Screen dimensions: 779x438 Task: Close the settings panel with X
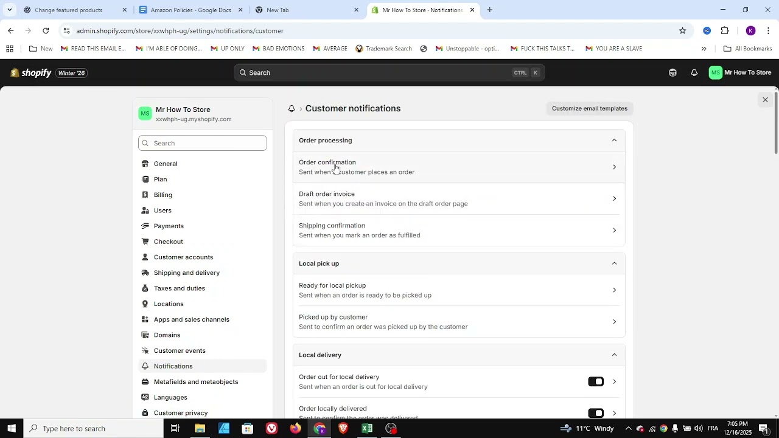pos(765,100)
